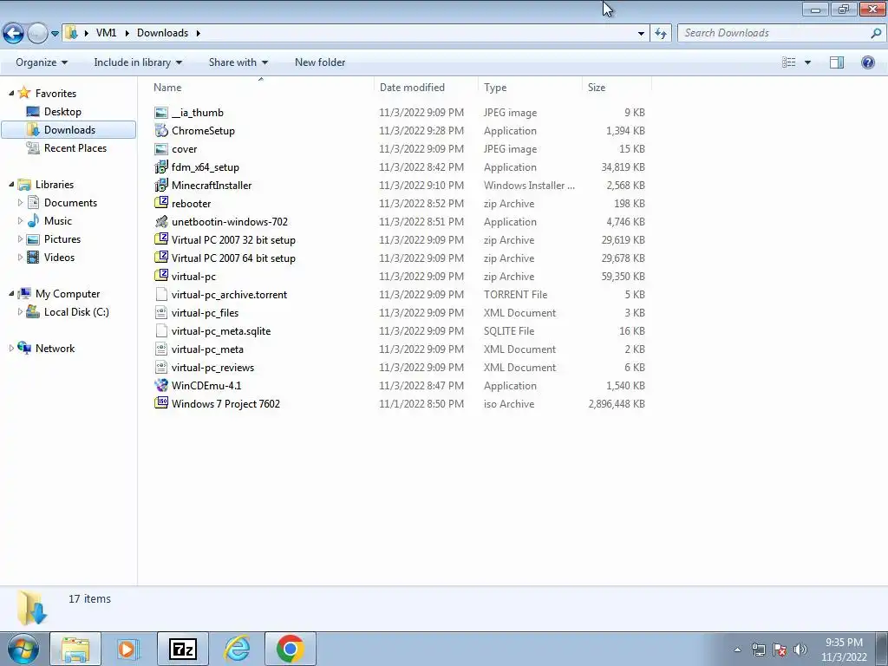Open Windows Media Player from taskbar

click(127, 649)
